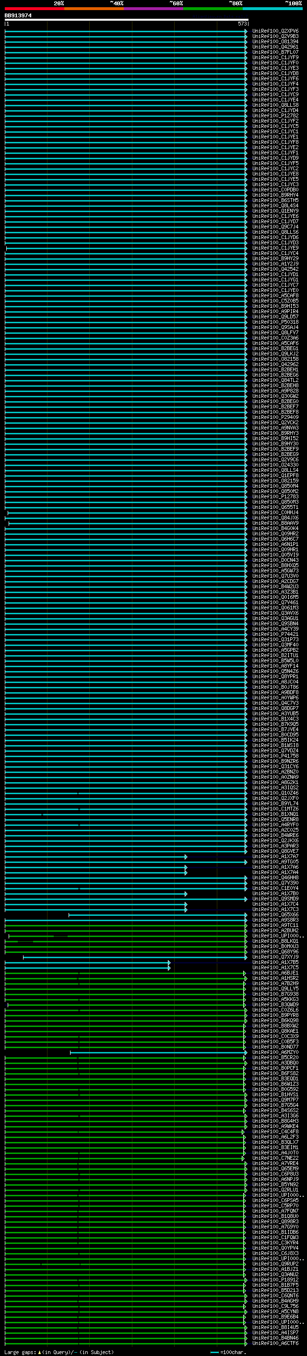Click hit UniRef100_B4G0K4
307x1356 pixels.
pos(275,529)
